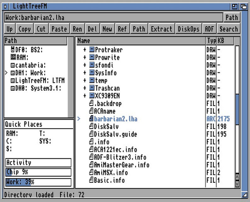This screenshot has width=250, height=202.
Task: Click the Ref refresh button
Action: (x=122, y=29)
